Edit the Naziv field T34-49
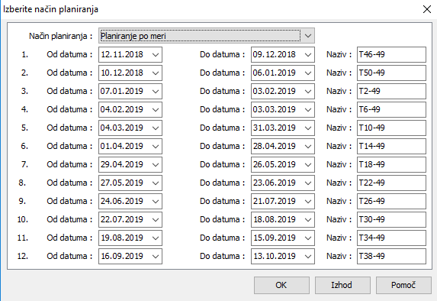The image size is (437, 301). tap(391, 238)
